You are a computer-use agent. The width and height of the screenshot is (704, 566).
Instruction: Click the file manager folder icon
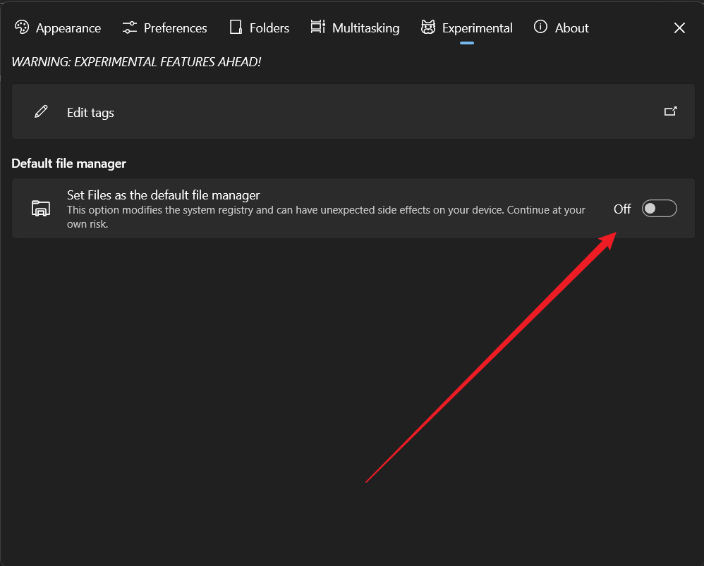pos(40,208)
